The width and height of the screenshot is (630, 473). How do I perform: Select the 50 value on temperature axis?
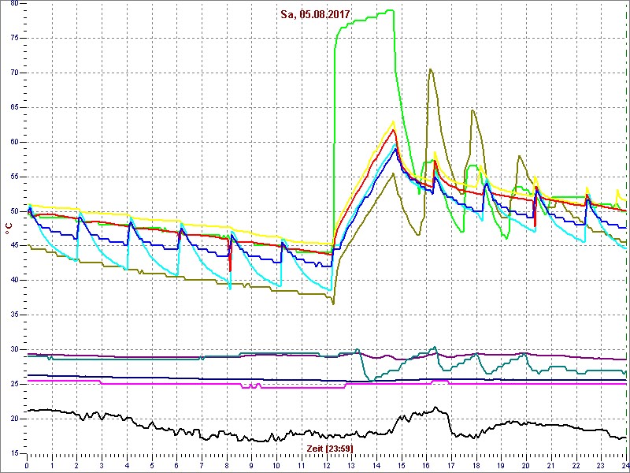(x=13, y=211)
